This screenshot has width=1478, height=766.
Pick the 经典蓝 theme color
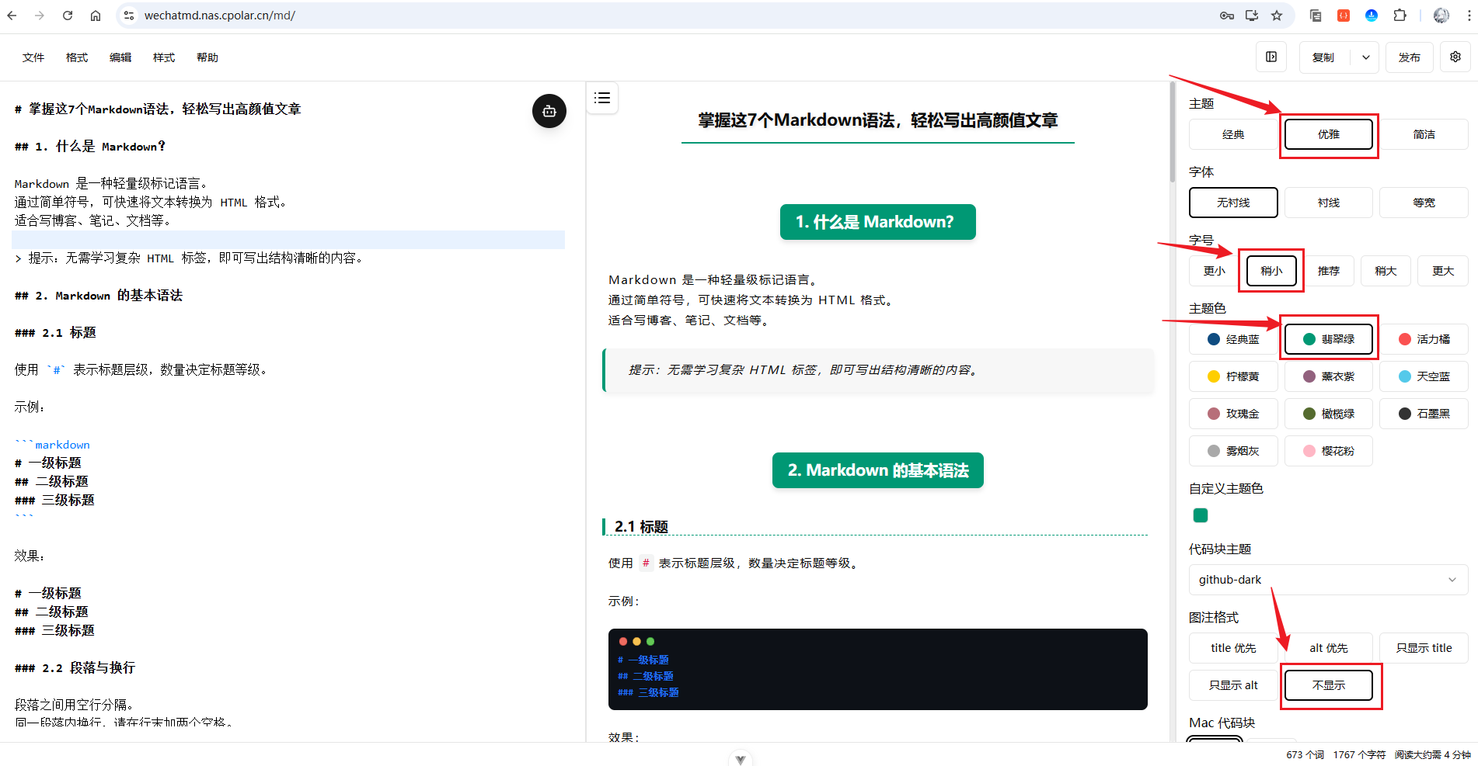point(1233,339)
